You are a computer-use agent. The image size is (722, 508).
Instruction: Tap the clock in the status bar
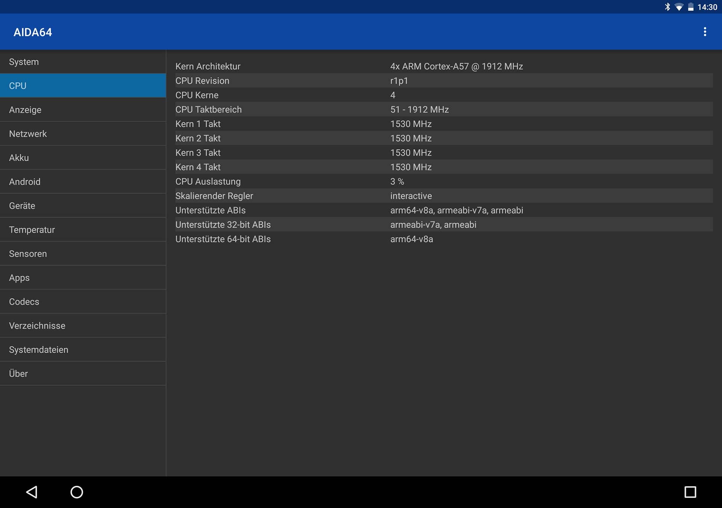pyautogui.click(x=707, y=6)
